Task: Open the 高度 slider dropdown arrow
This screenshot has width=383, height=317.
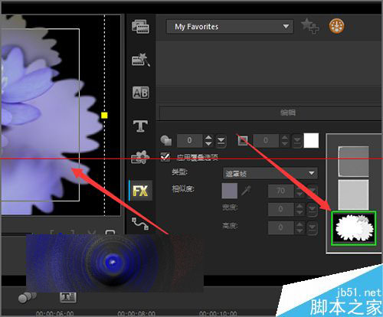Action: (312, 227)
